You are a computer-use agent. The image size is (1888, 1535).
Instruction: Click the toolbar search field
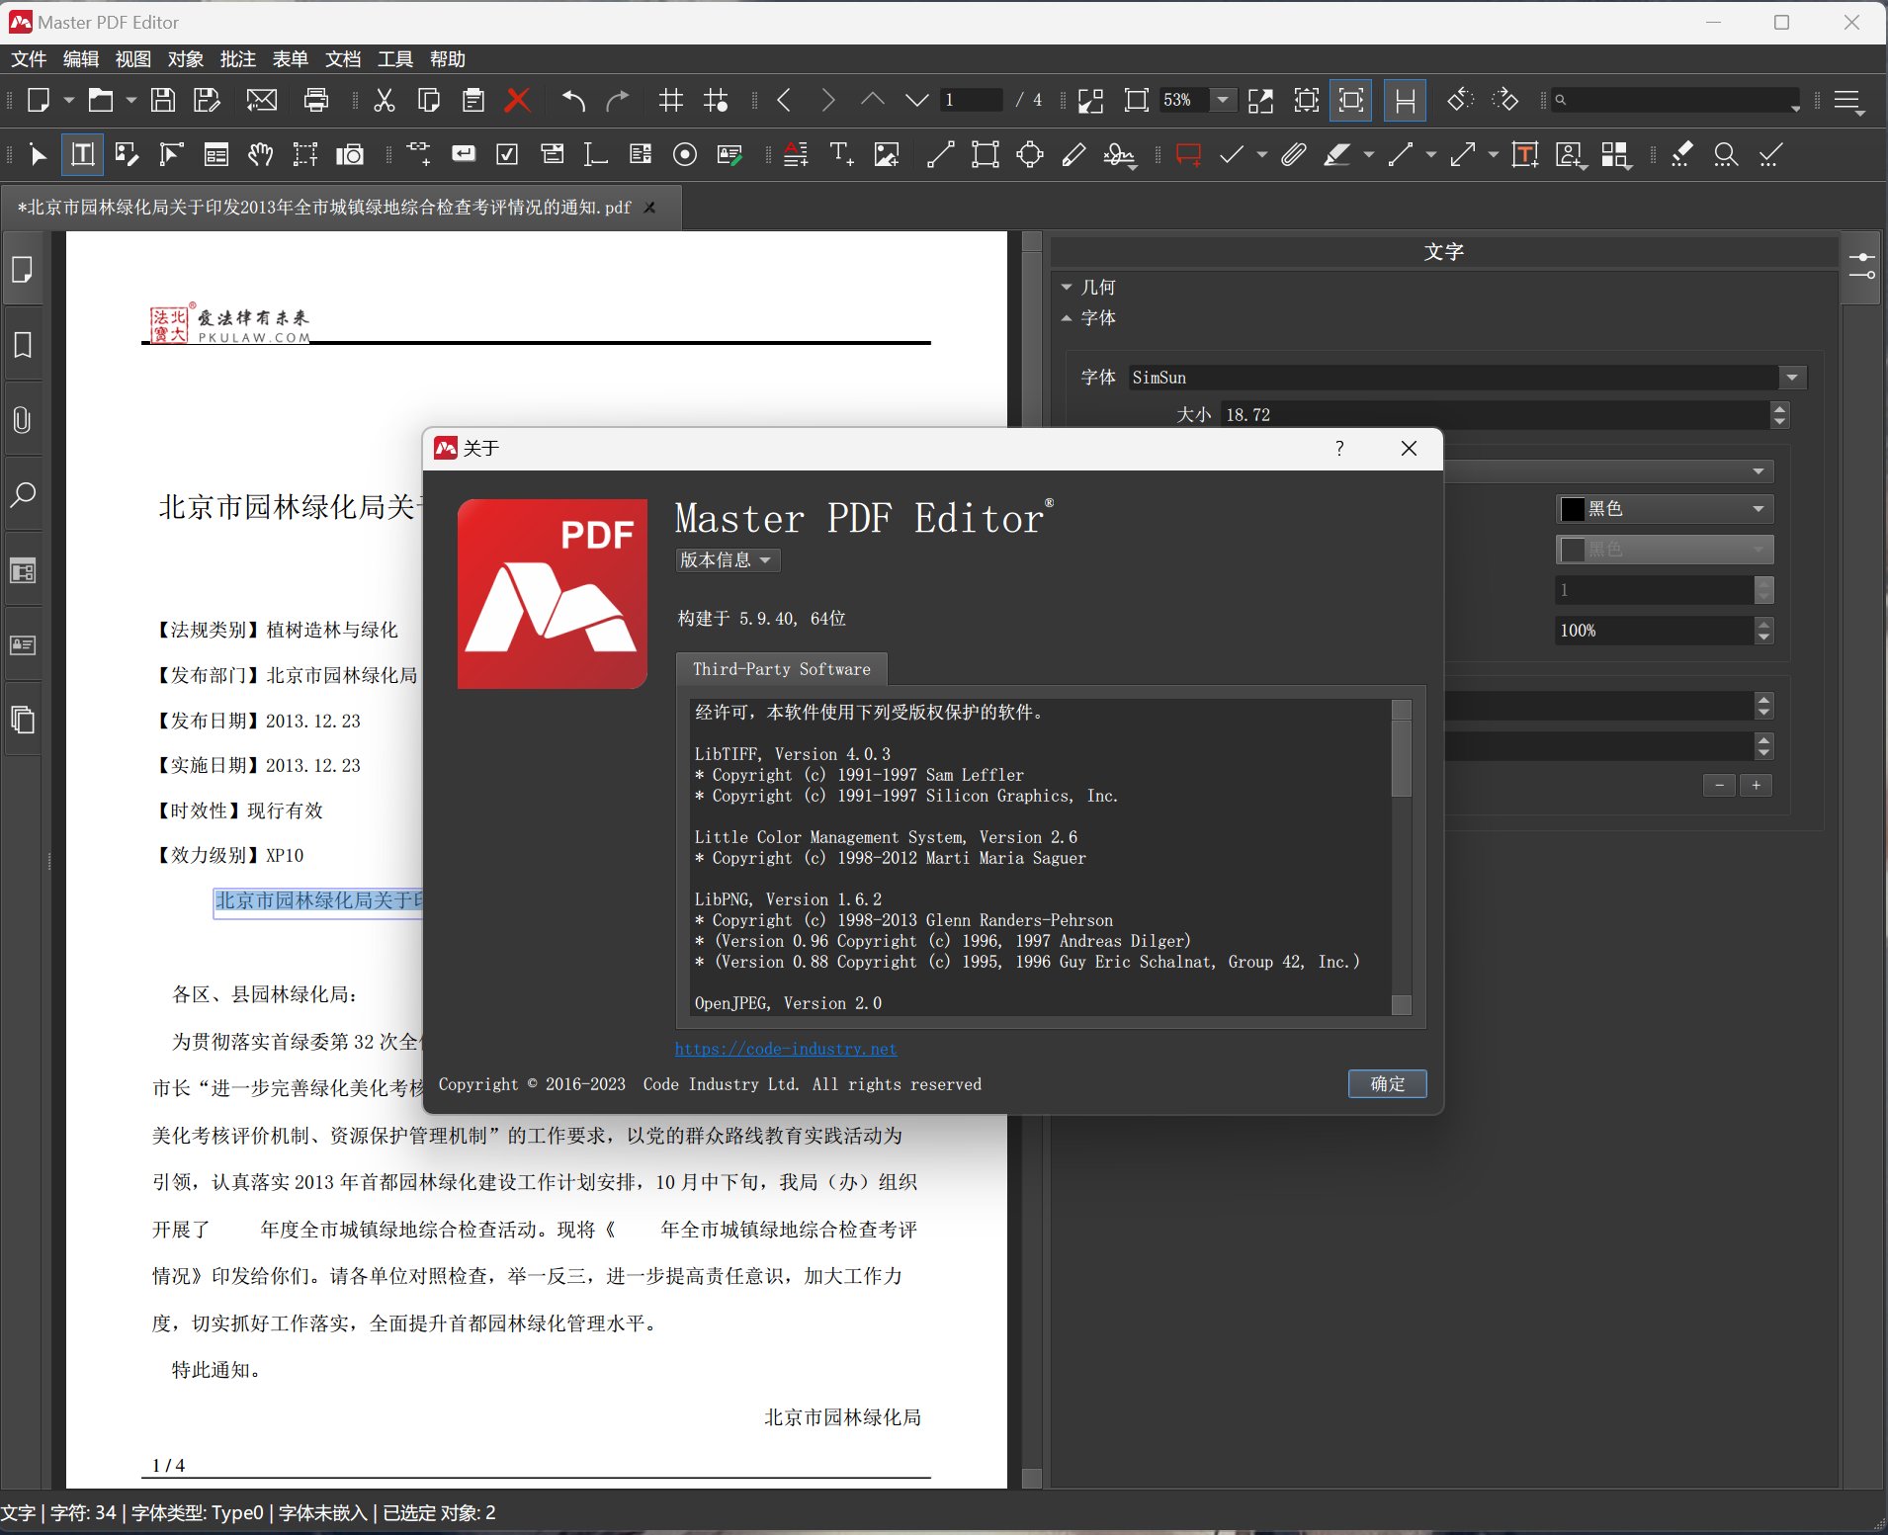click(1676, 100)
